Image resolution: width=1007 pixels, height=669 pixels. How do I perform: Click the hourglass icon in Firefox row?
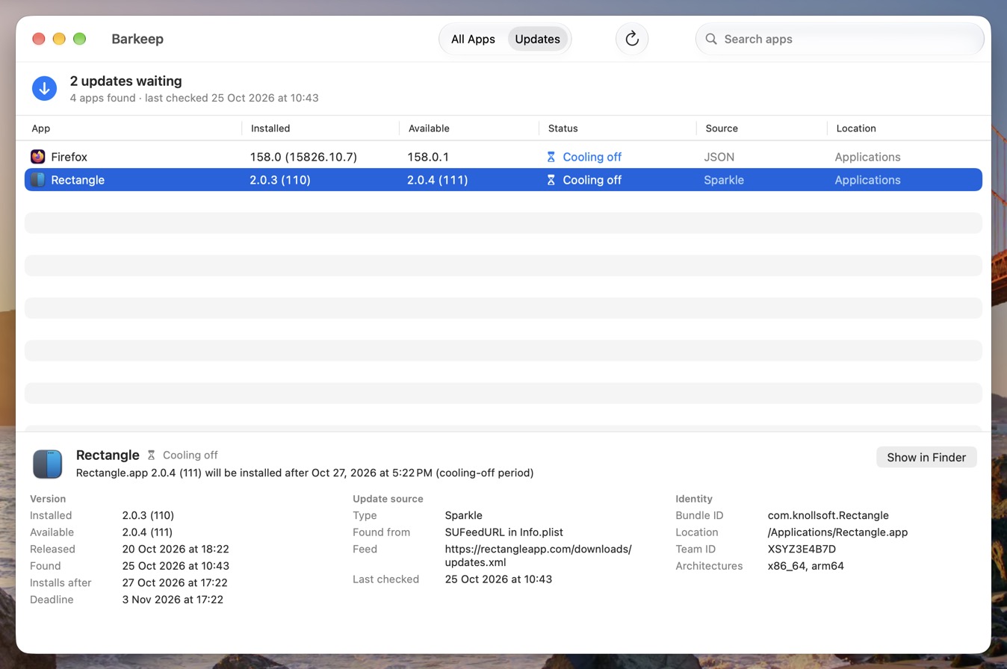pos(551,157)
